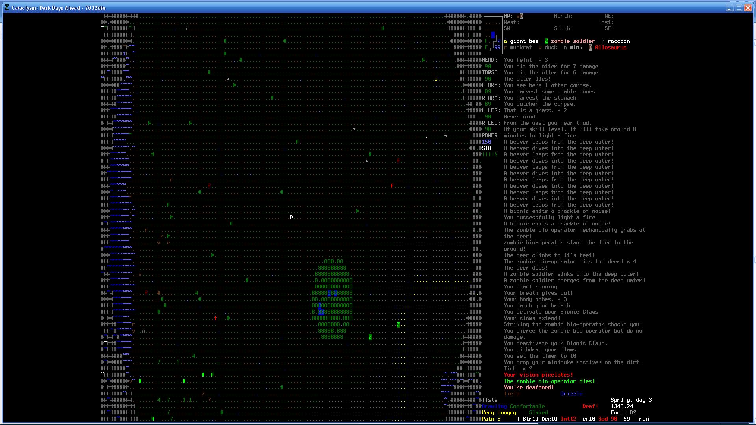Click the yellow giant bee 'a' on map

(436, 79)
